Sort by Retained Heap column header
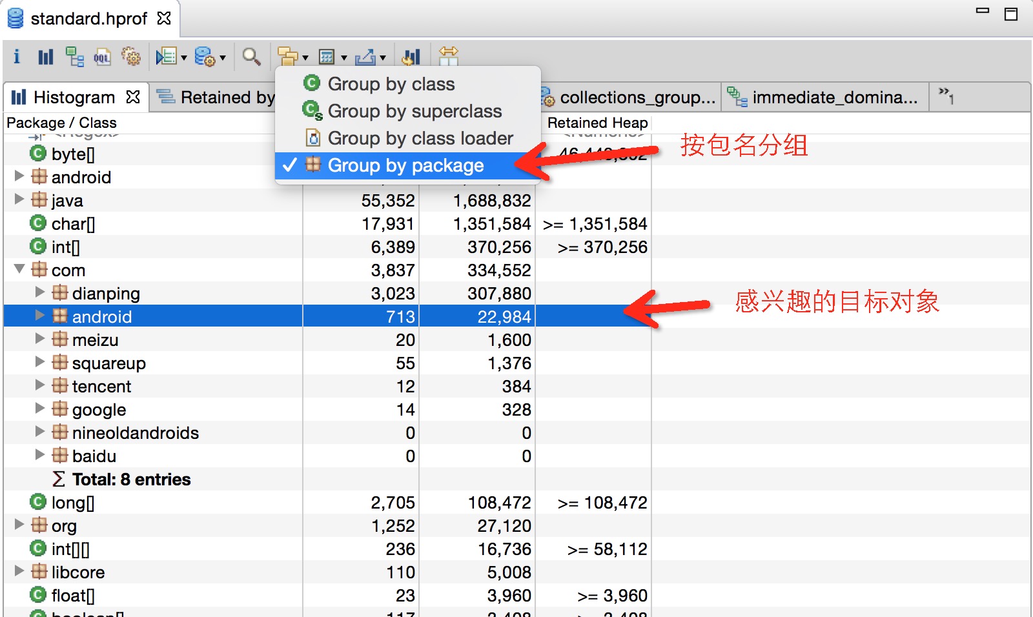The width and height of the screenshot is (1033, 617). click(x=598, y=123)
